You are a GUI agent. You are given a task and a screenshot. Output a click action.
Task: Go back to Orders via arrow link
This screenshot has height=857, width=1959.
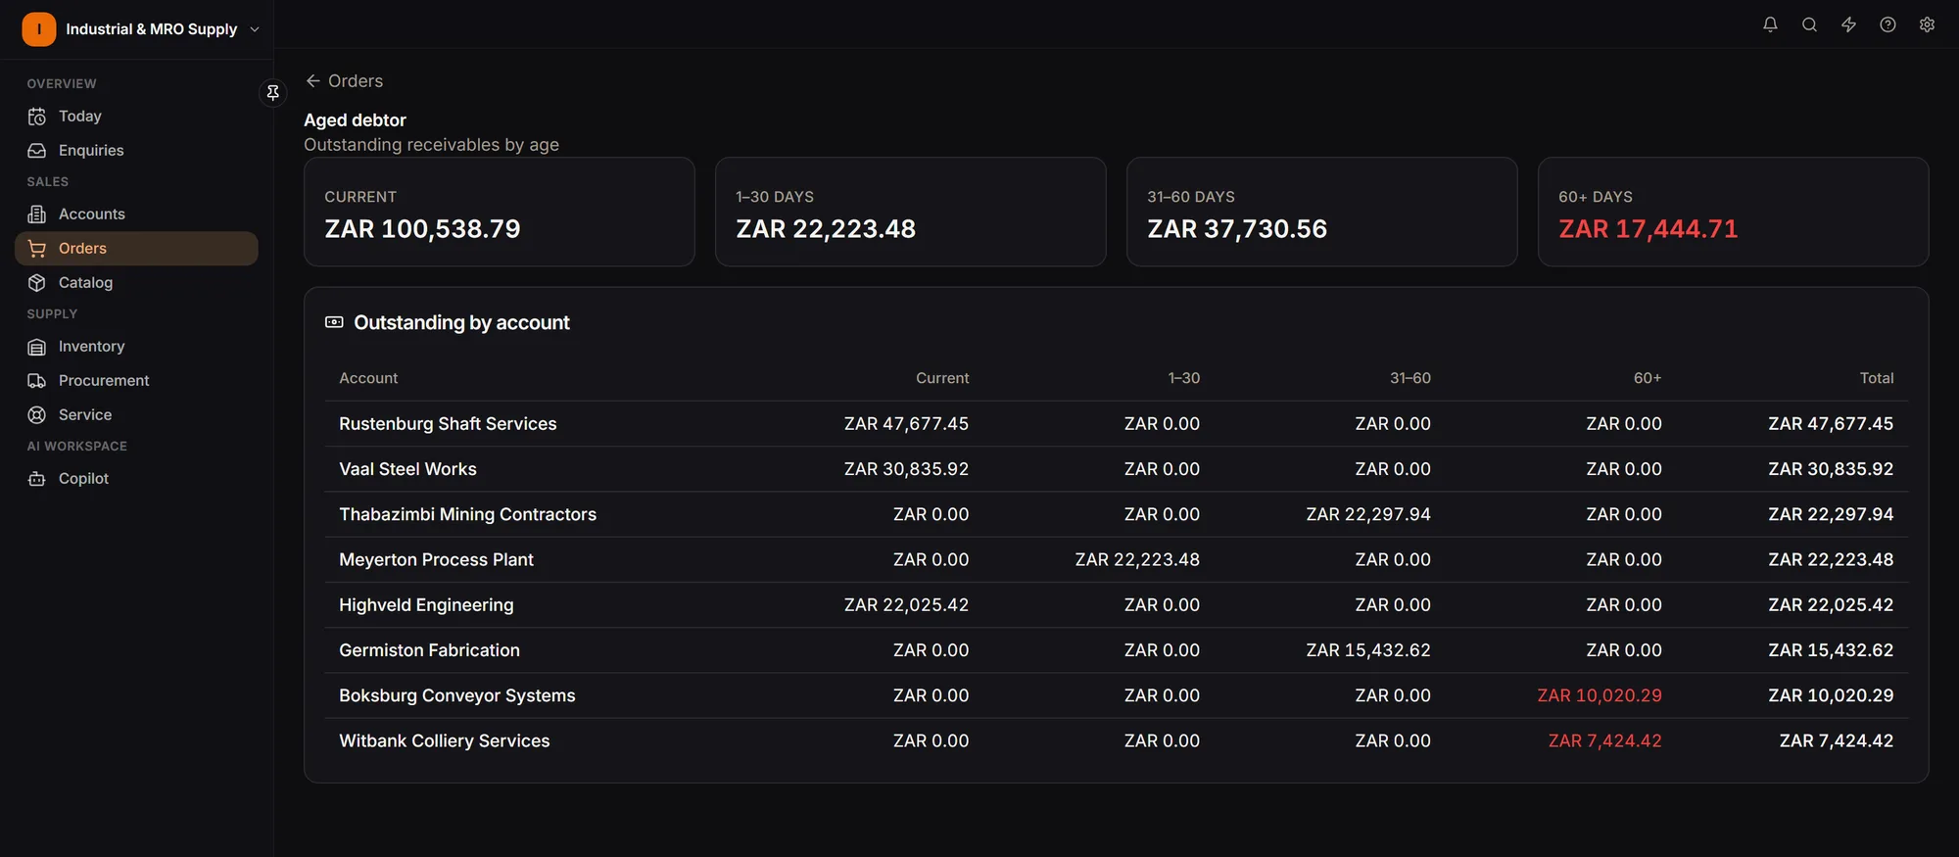point(344,81)
